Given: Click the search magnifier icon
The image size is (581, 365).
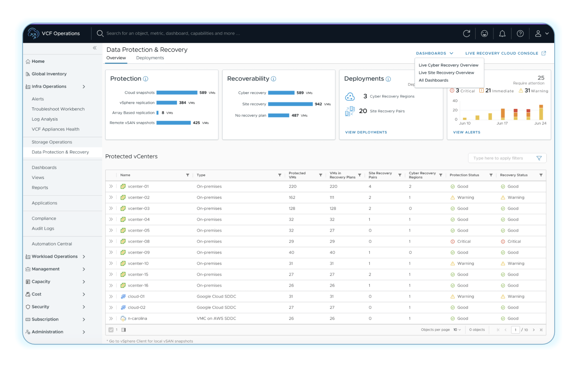Looking at the screenshot, I should [x=100, y=33].
